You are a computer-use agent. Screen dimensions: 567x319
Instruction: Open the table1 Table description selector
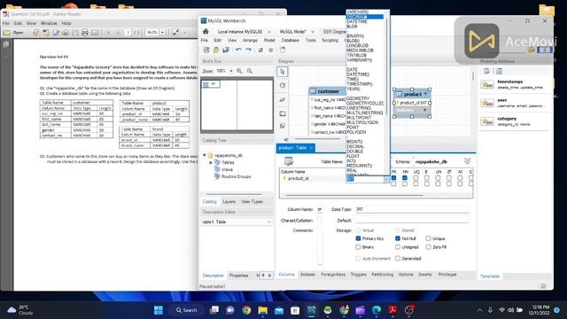tap(237, 222)
